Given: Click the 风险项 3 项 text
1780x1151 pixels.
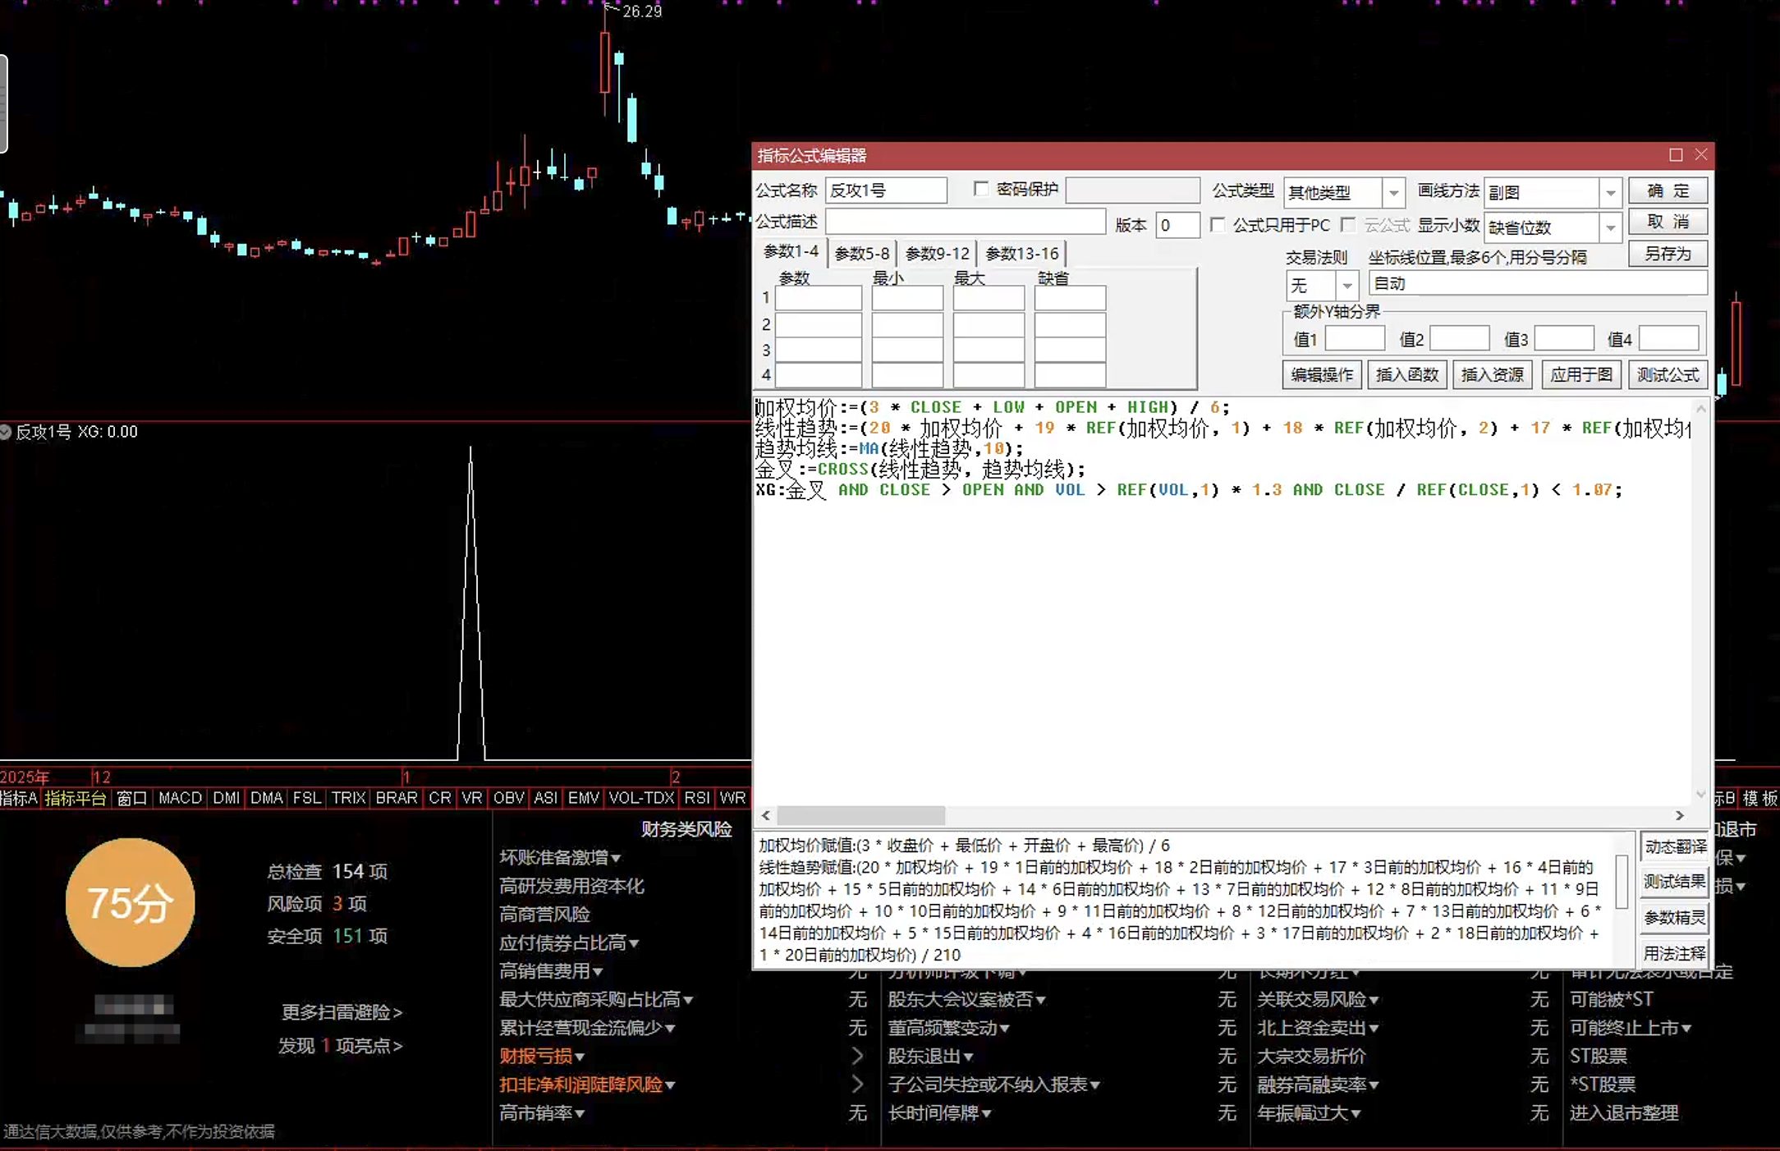Looking at the screenshot, I should pyautogui.click(x=317, y=904).
